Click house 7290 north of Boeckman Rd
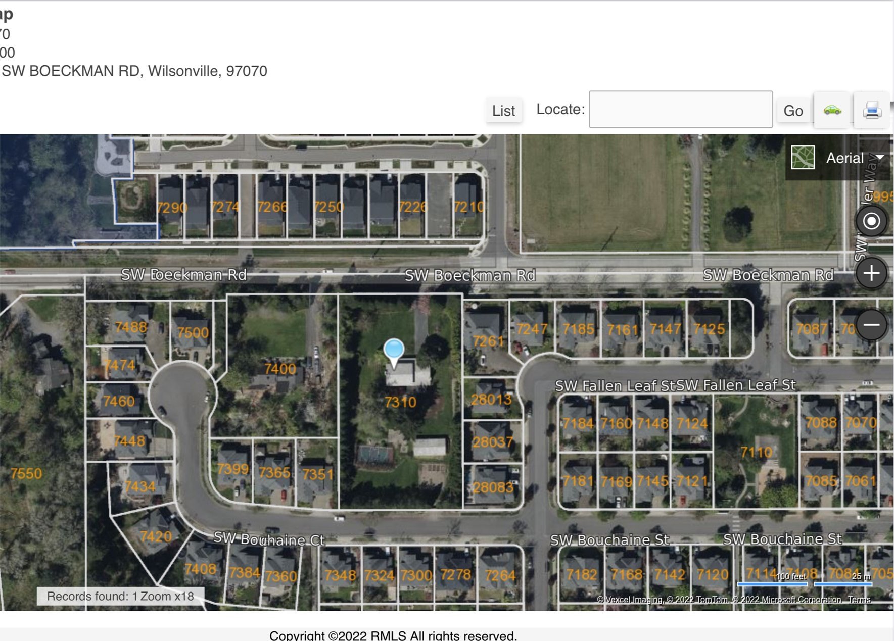 coord(172,208)
